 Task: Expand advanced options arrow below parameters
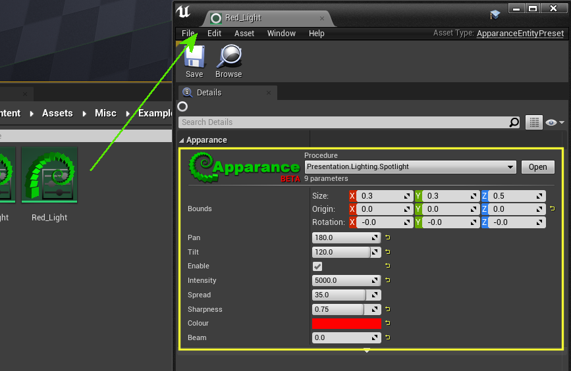[x=367, y=350]
